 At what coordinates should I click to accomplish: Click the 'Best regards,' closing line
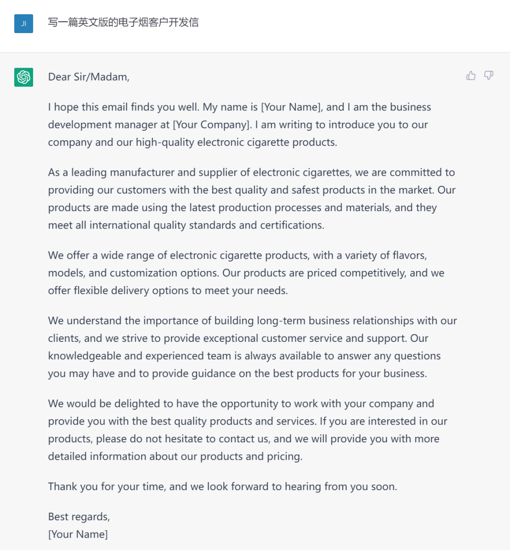tap(79, 517)
